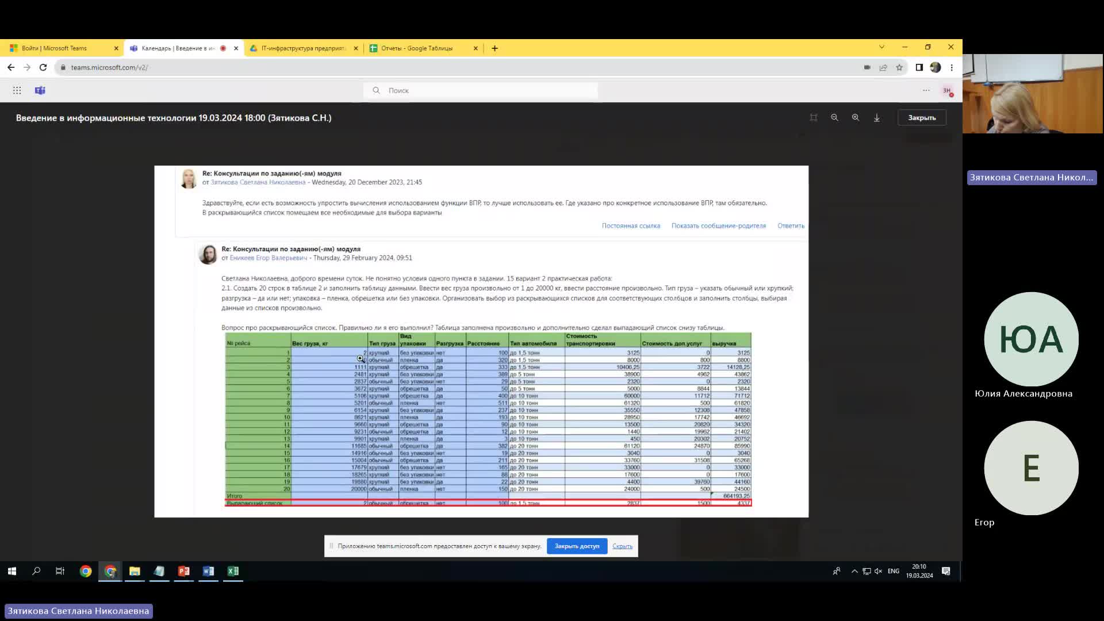Click the presenter webcam video thumbnail
Viewport: 1104px width, 621px height.
tap(1033, 94)
